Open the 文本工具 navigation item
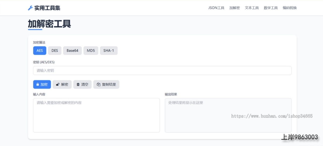The width and height of the screenshot is (323, 146). (x=252, y=8)
